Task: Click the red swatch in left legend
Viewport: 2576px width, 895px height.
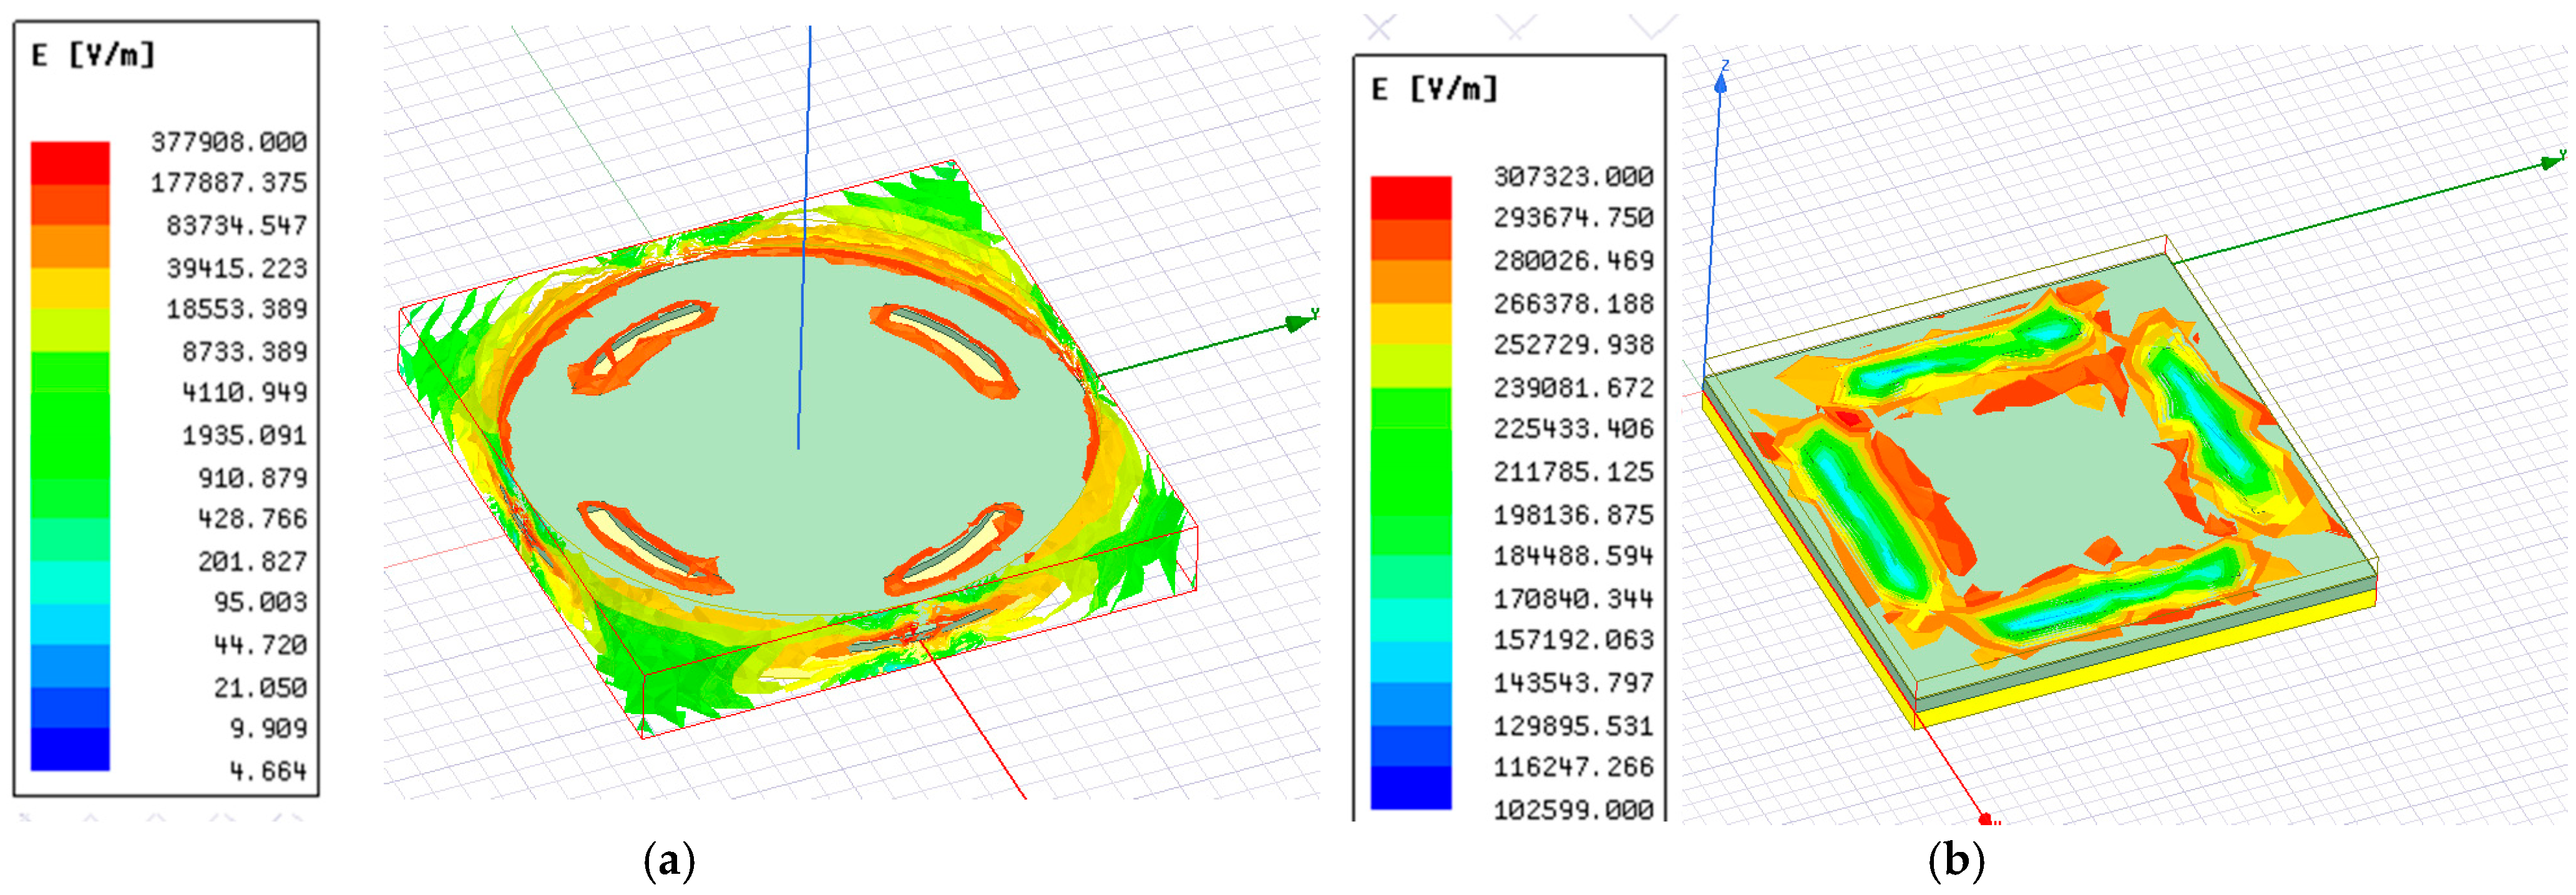Action: pos(69,162)
